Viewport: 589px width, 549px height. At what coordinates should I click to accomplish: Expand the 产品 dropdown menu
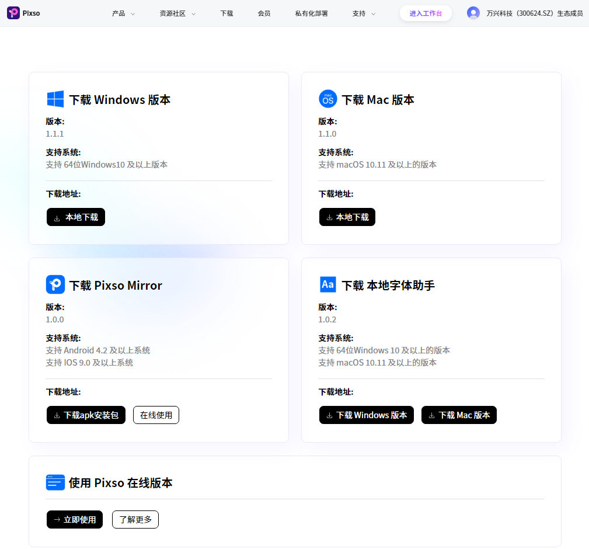coord(123,13)
